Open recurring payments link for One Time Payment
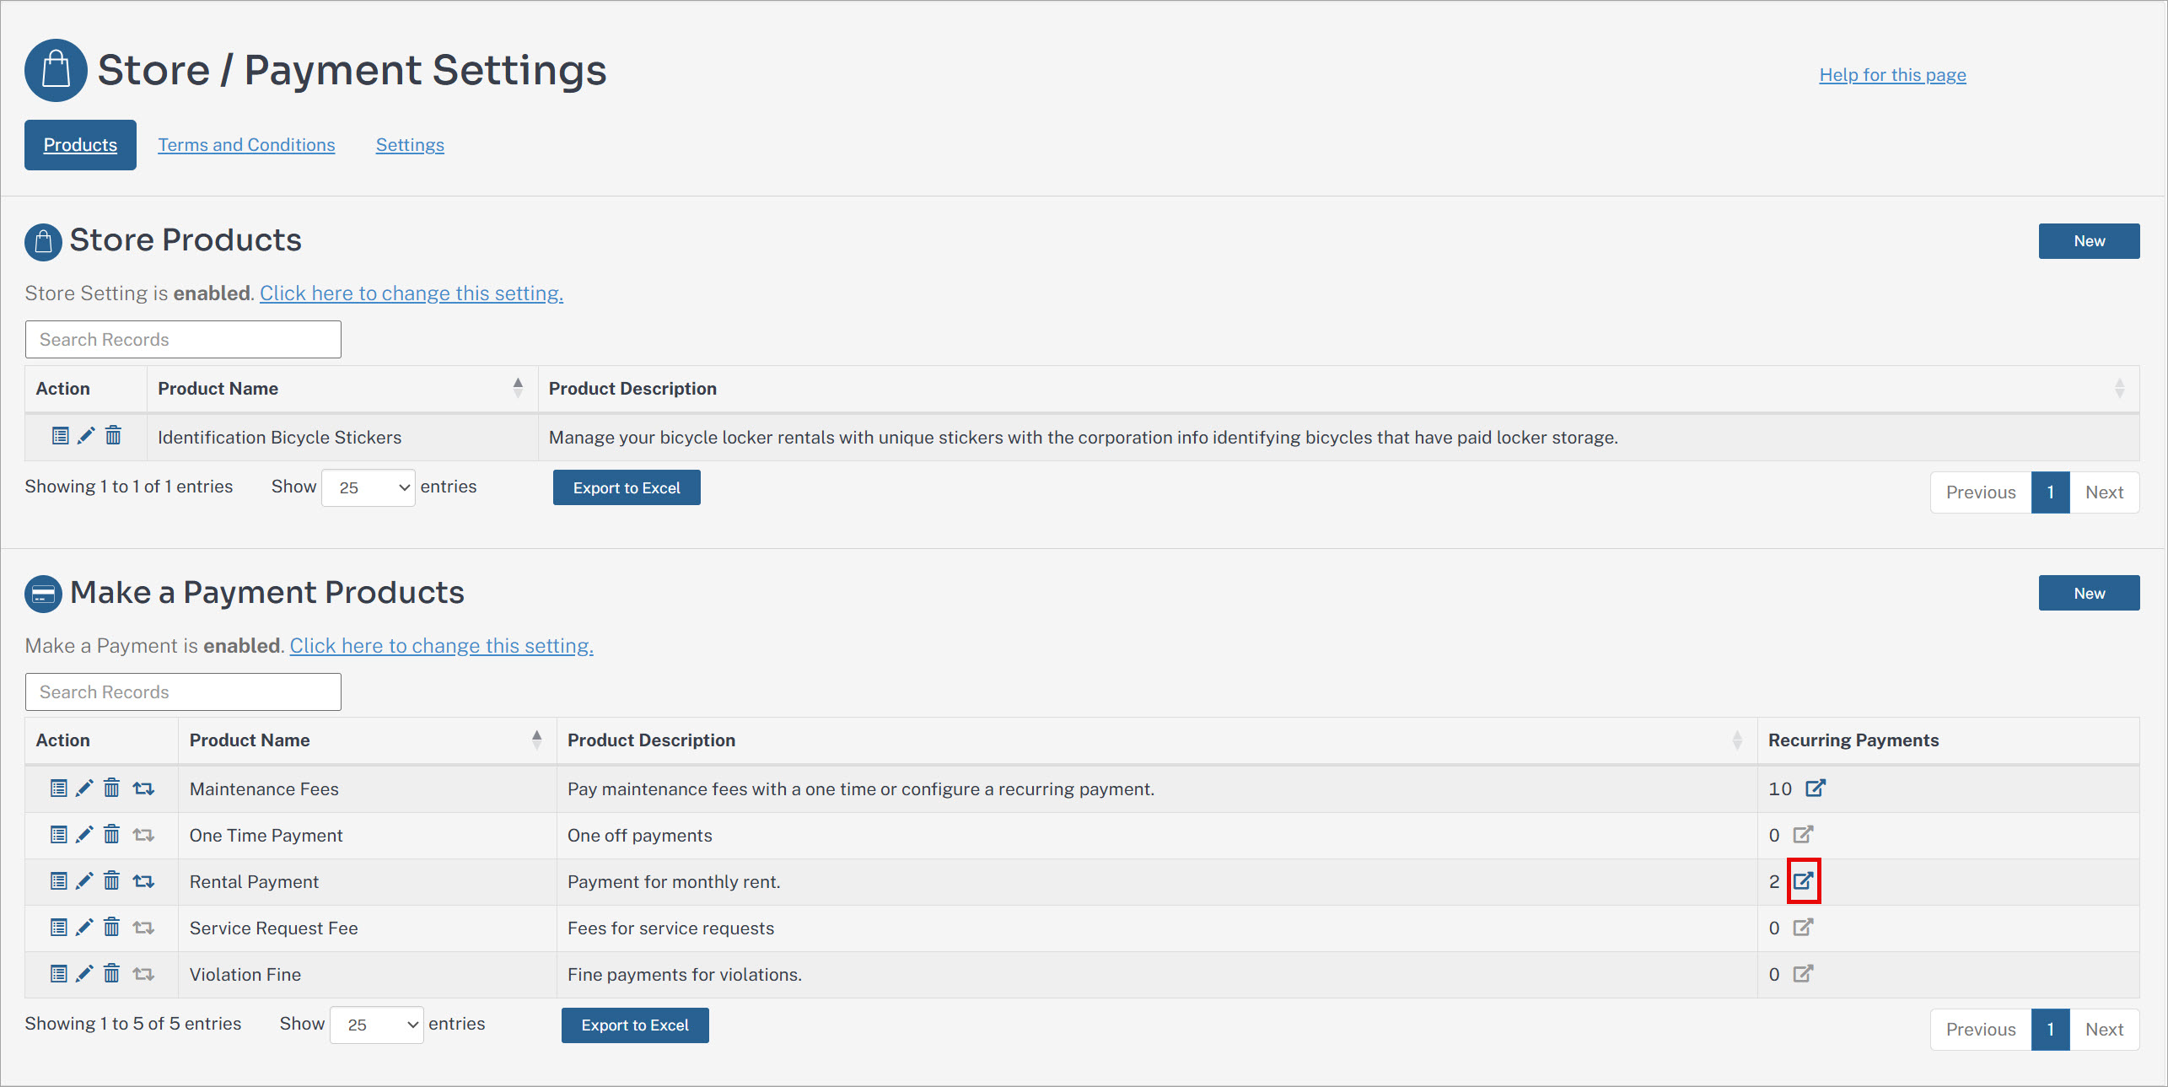This screenshot has height=1087, width=2168. (x=1803, y=834)
